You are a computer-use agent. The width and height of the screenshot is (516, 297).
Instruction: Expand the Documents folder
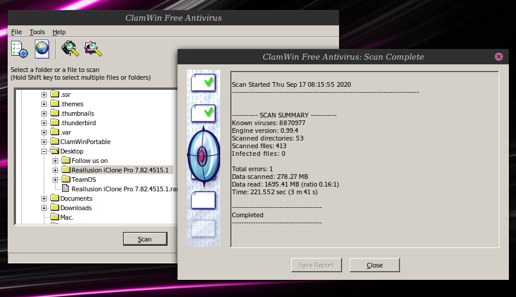(x=44, y=199)
